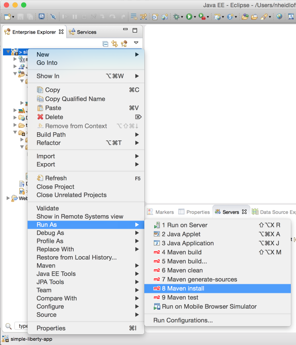Minimize the Enterprise Explorer panel
This screenshot has height=345, width=296.
[125, 29]
